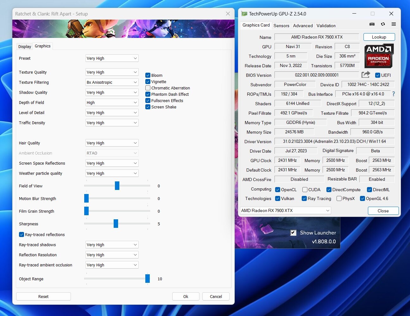Screen dimensions: 410x316
Task: Click the Motion Blur Strength slider handle
Action: click(86, 198)
